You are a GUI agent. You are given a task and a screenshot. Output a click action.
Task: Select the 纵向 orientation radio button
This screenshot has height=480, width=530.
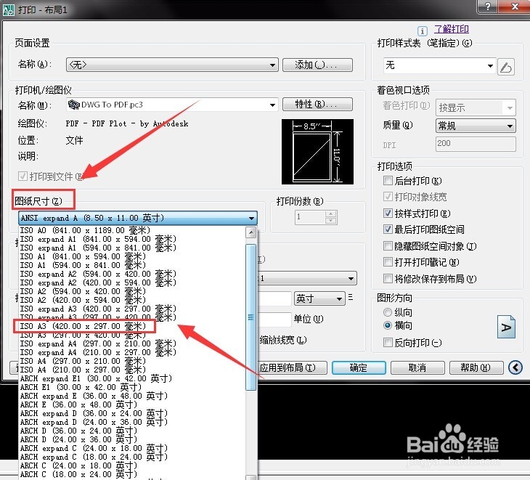(x=388, y=312)
